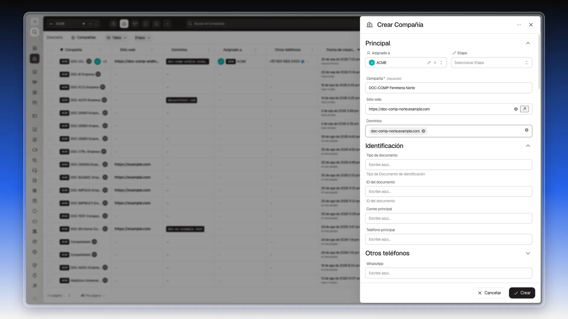Select the Compañías tab in background
568x319 pixels.
83,38
